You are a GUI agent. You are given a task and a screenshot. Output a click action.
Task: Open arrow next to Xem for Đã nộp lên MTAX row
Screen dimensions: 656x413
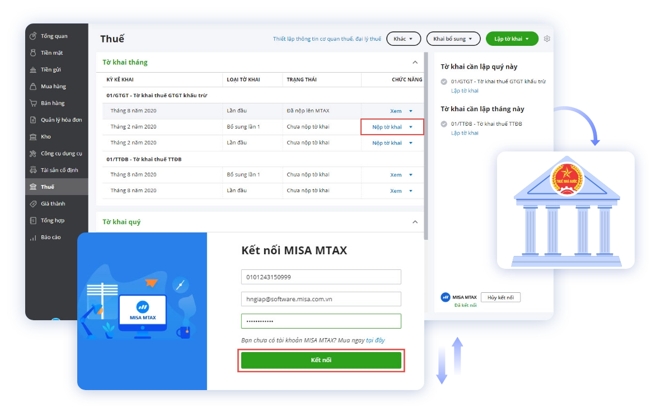pos(411,111)
